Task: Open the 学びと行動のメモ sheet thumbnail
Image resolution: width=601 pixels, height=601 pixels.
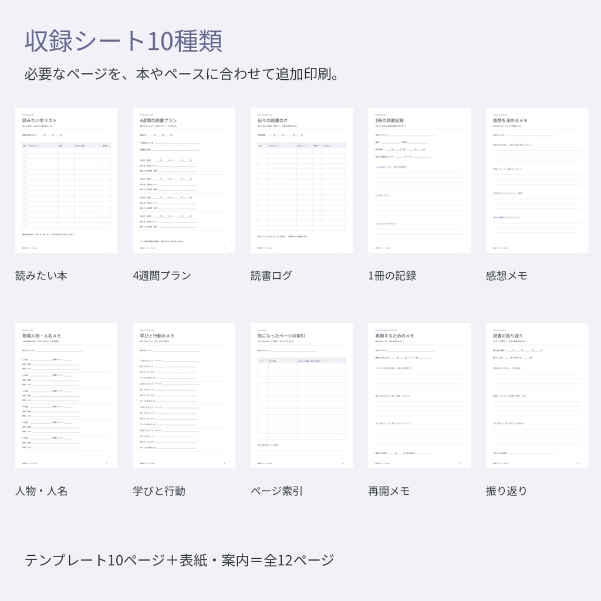Action: point(184,396)
